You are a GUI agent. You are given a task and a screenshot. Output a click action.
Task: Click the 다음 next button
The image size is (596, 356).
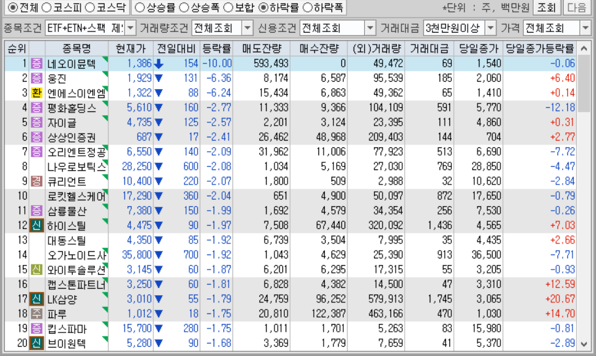[576, 7]
